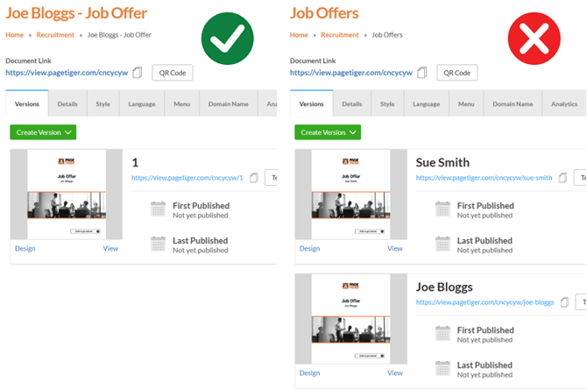The width and height of the screenshot is (587, 390).
Task: Open the Domain Name tab in the right panel
Action: click(512, 103)
